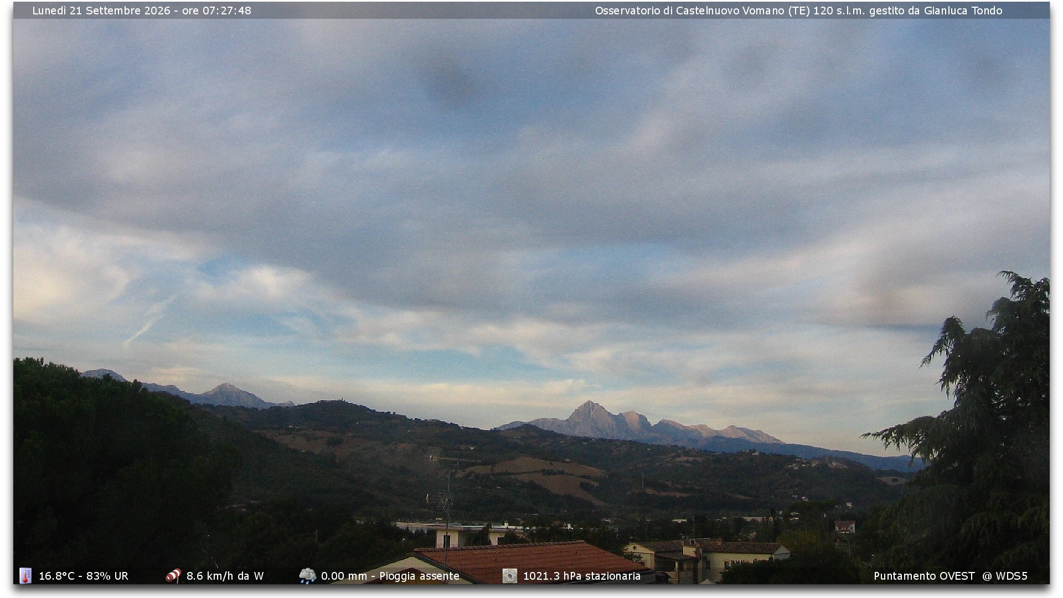Click the red-striped windsock icon
Screen dimensions: 1063x598
(173, 576)
